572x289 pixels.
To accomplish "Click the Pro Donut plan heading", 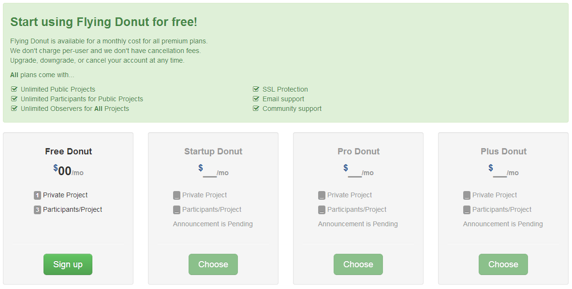I will tap(358, 151).
